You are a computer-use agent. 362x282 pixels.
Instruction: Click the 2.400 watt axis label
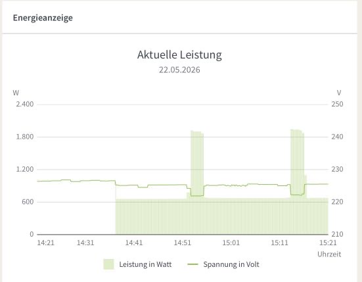[x=25, y=104]
